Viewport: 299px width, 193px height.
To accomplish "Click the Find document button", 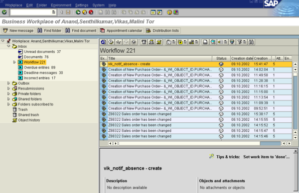I will pos(81,31).
